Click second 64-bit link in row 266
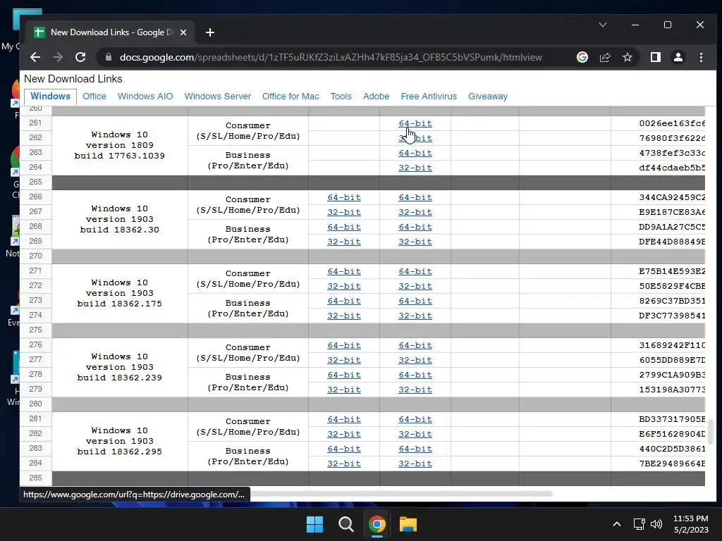Screen dimensions: 722x541 click(415, 197)
